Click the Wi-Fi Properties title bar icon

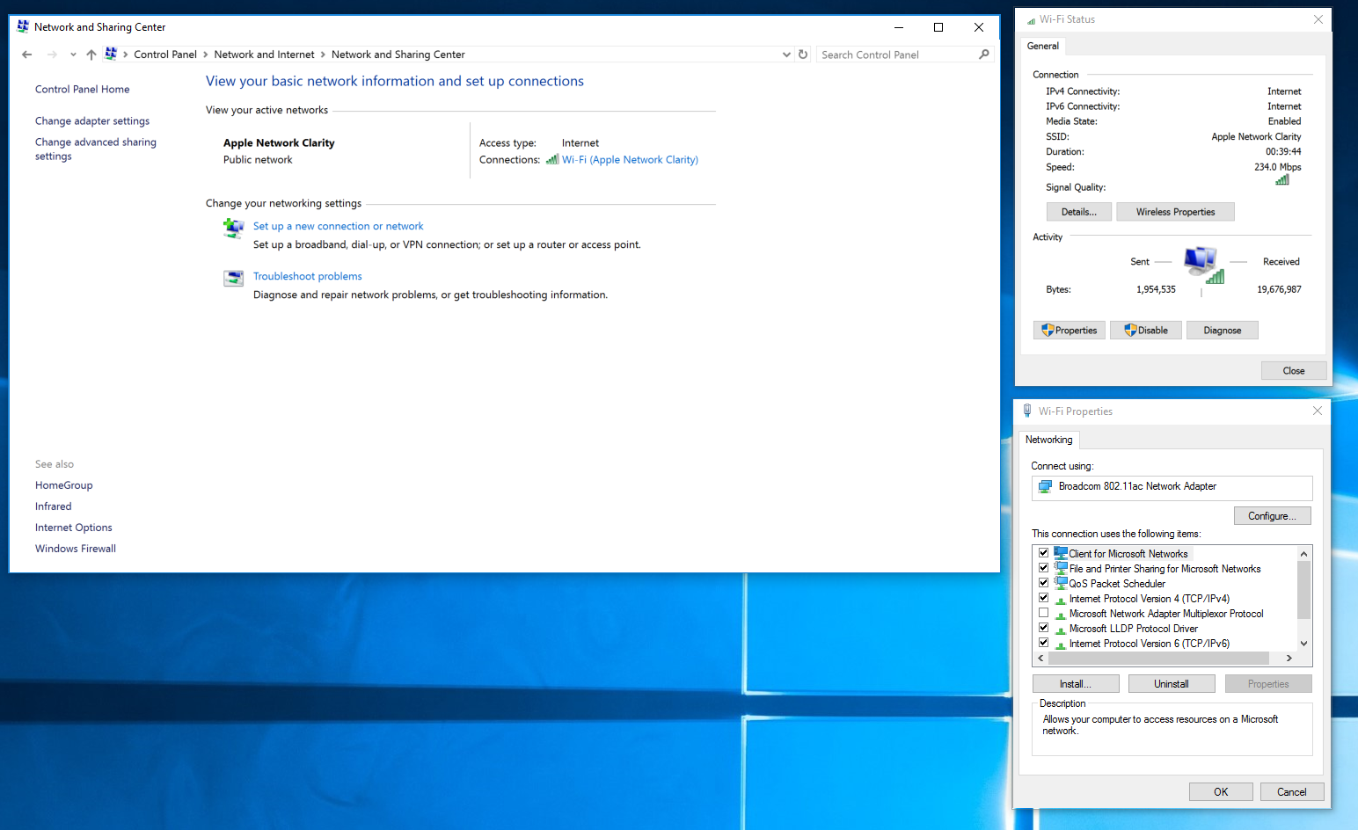(1027, 411)
